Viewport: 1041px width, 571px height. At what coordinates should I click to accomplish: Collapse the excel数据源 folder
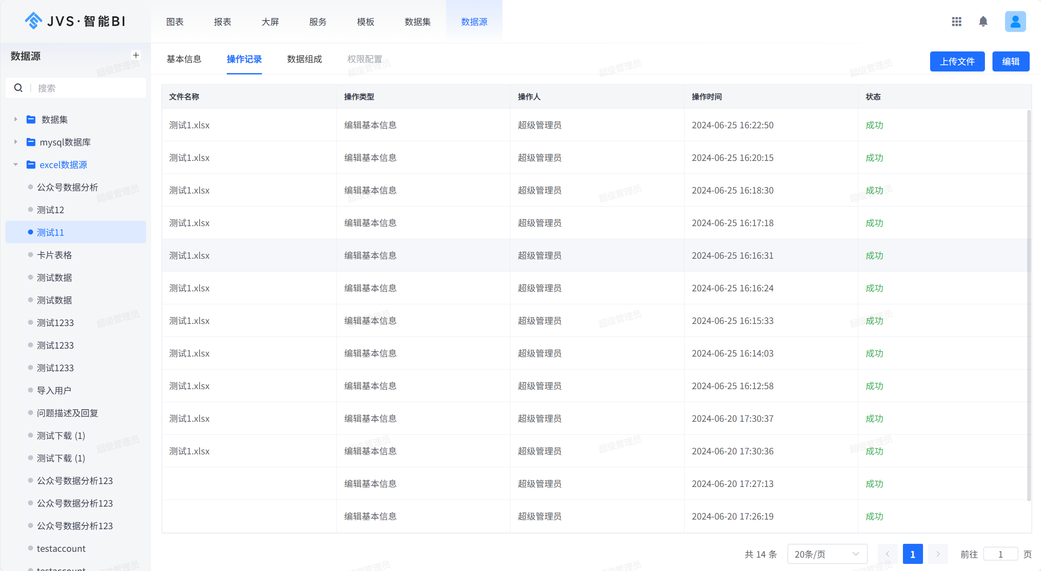(x=15, y=165)
